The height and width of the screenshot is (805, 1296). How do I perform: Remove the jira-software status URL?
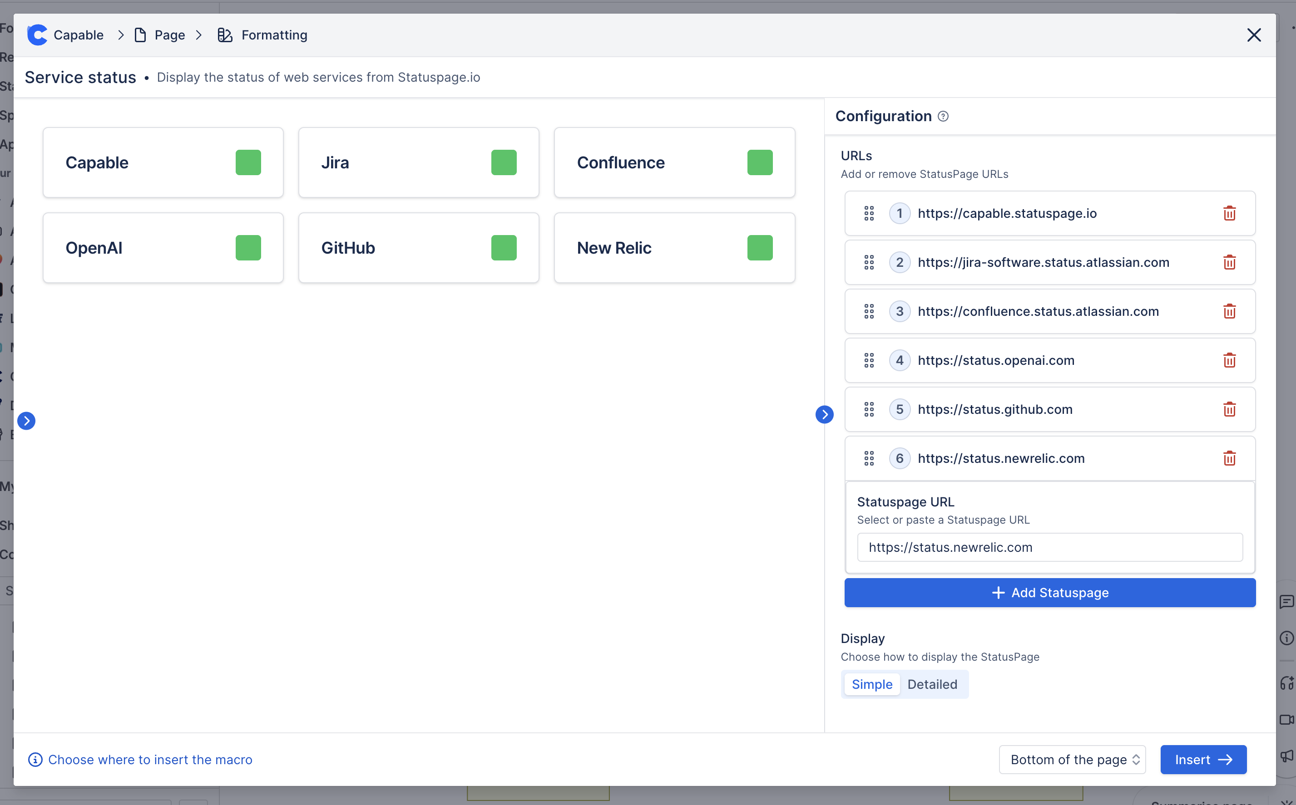(x=1229, y=262)
